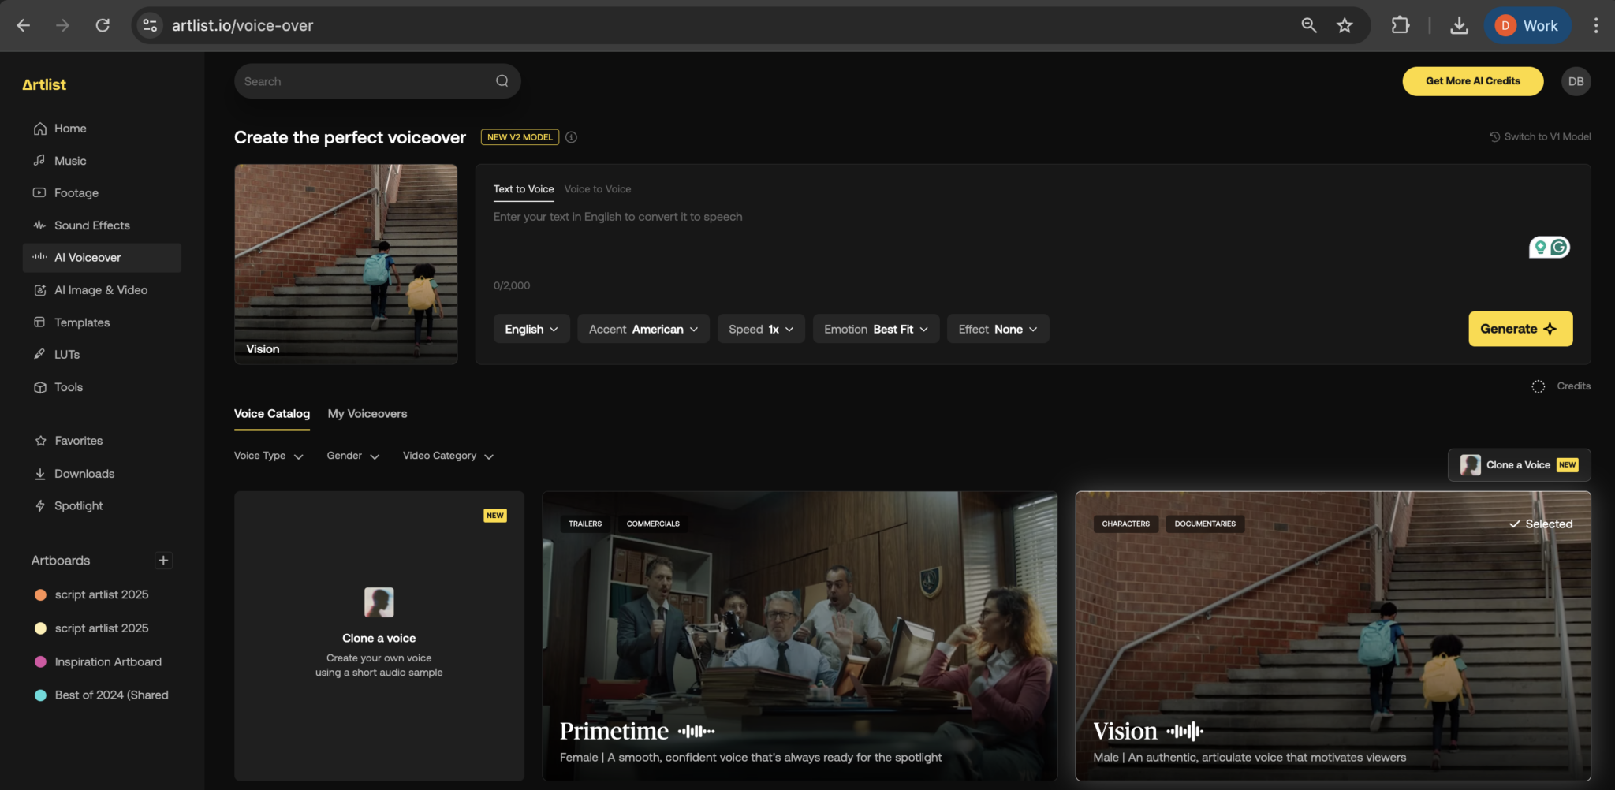Click the voiceover text entry field

point(946,237)
